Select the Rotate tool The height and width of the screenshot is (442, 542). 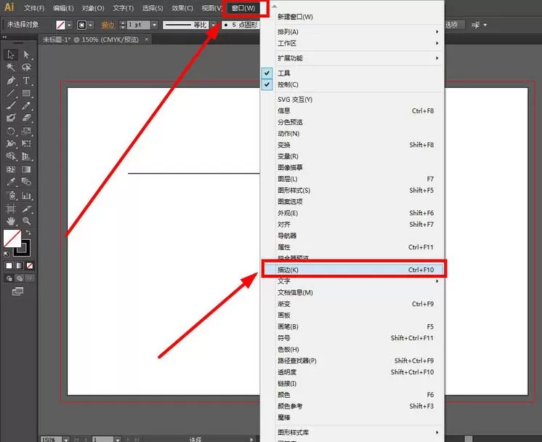(x=11, y=131)
